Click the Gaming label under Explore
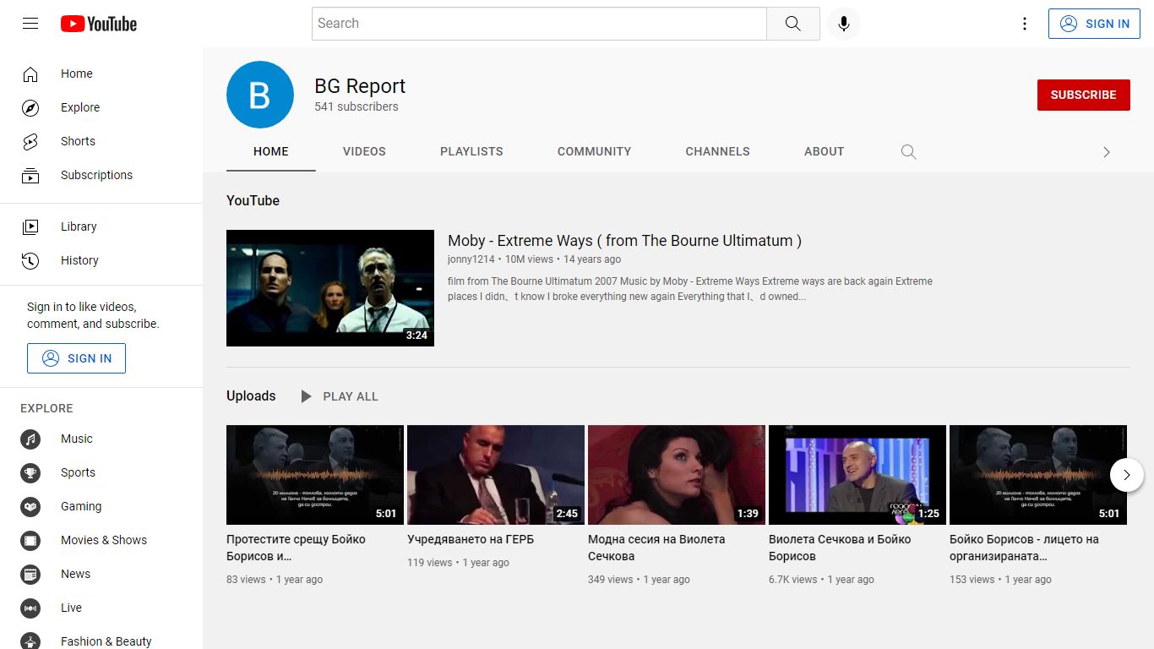 tap(81, 507)
